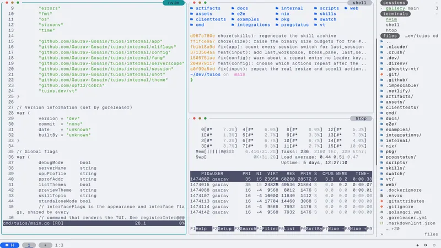Image resolution: width=441 pixels, height=248 pixels.
Task: Click commit hash d967c780e in shell
Action: coord(202,36)
